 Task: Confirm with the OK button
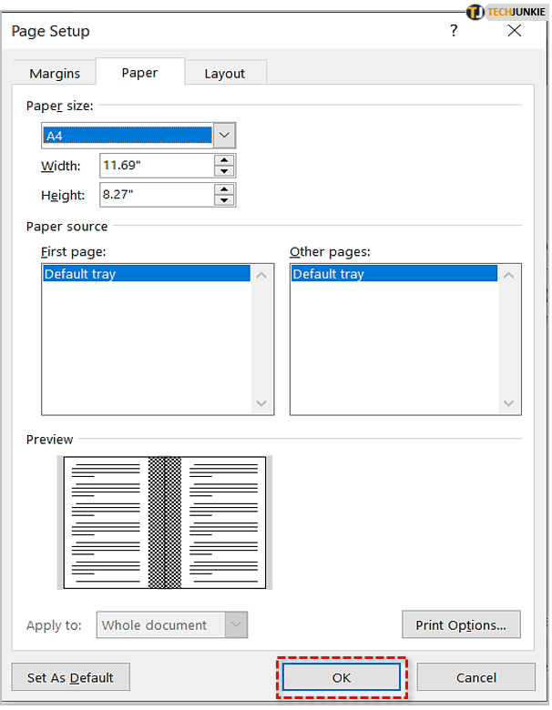coord(341,677)
